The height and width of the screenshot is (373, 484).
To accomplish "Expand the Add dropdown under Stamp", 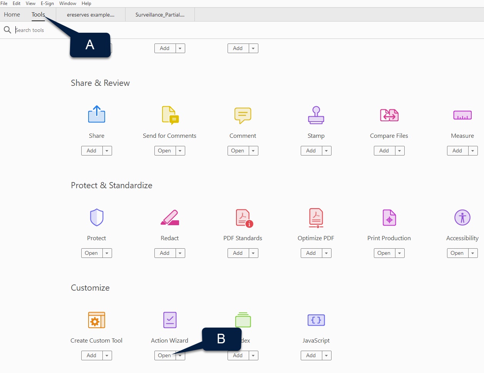I will click(326, 151).
